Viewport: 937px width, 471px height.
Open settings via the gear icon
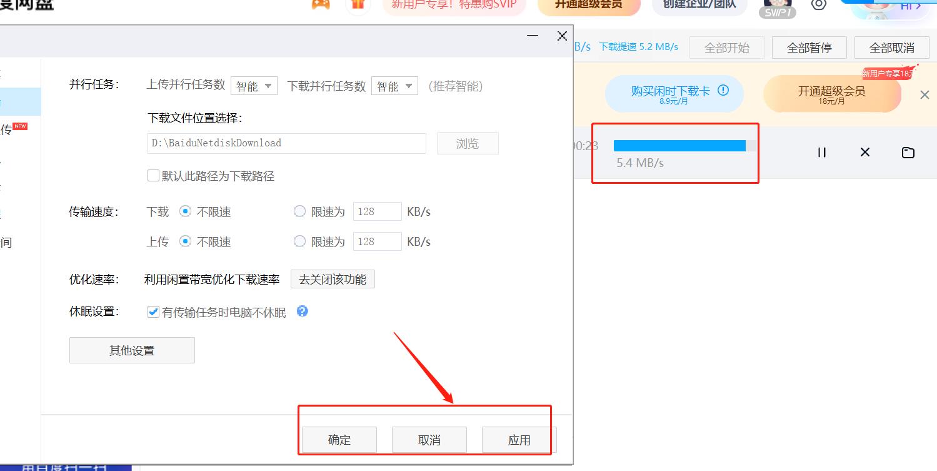click(x=819, y=4)
